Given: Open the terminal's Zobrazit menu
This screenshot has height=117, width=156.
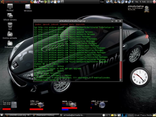Looking at the screenshot, I should coord(55,24).
